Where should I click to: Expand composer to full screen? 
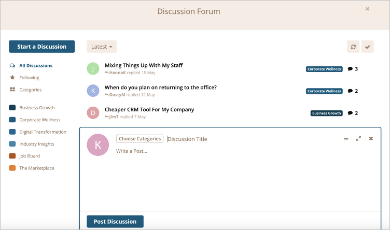[358, 139]
